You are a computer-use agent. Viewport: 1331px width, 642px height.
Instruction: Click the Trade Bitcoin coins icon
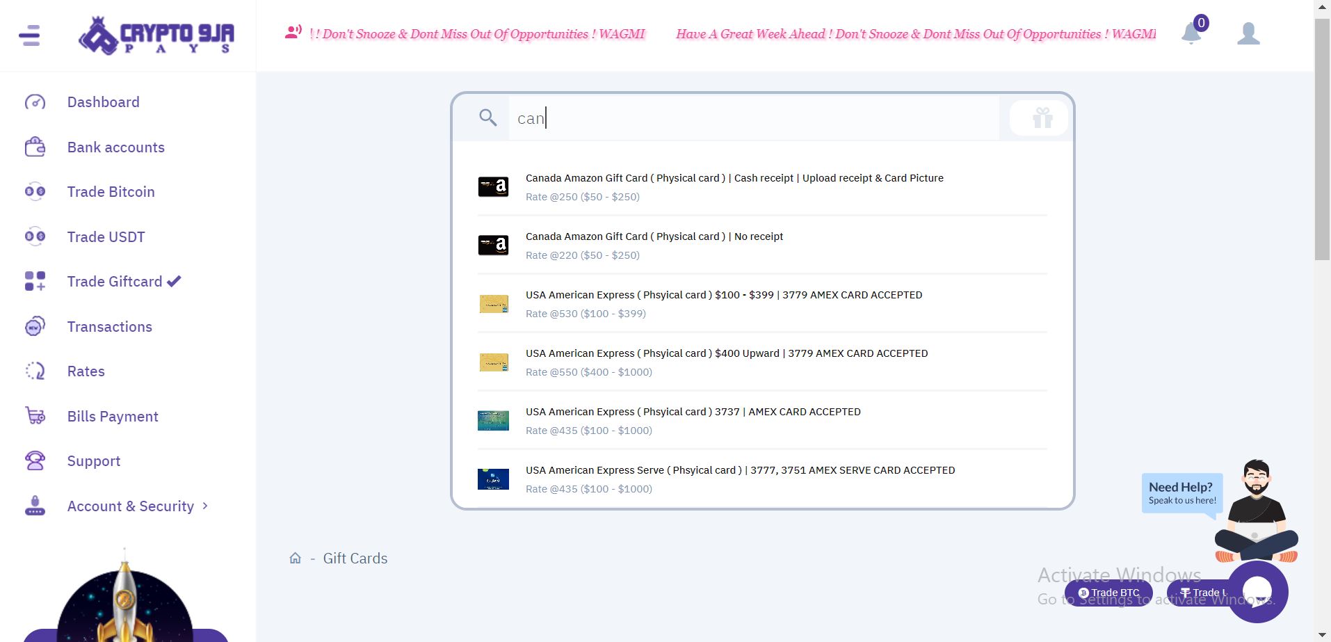[35, 191]
